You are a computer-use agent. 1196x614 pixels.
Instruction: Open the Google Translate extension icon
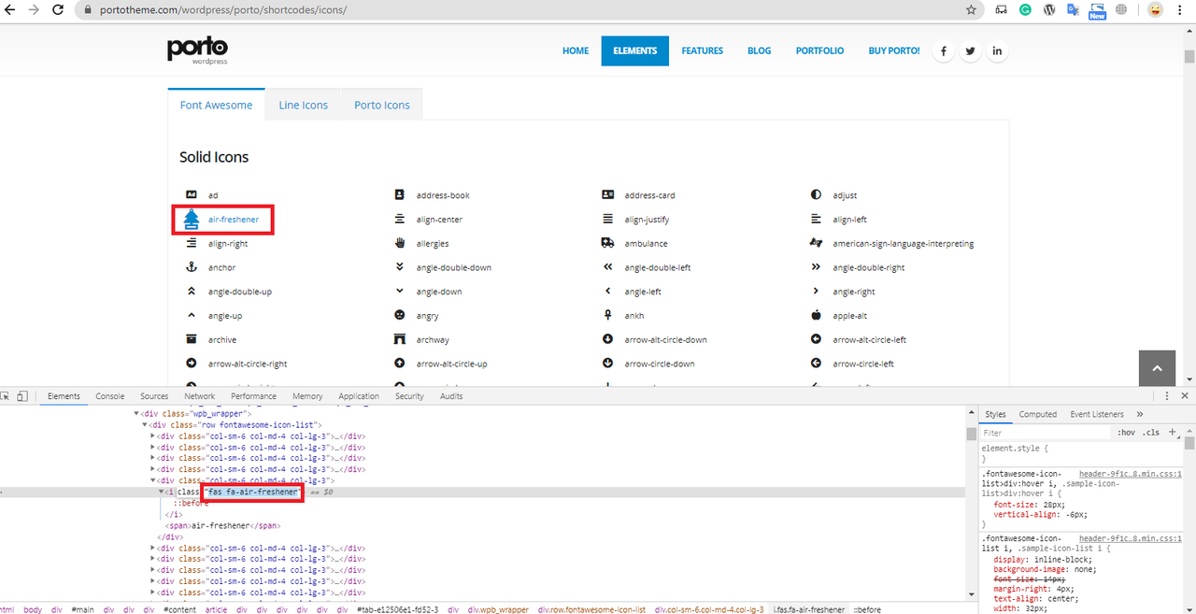[x=1073, y=9]
